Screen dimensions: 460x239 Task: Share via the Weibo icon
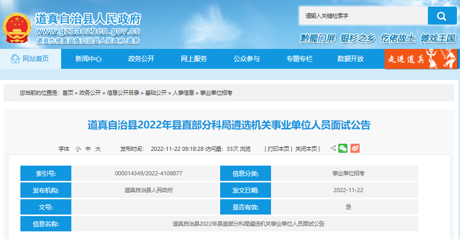click(x=355, y=148)
